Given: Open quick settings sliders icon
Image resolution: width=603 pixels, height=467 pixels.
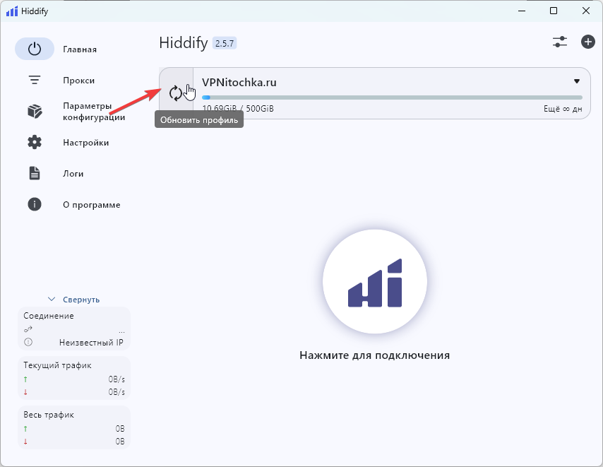Looking at the screenshot, I should point(560,42).
